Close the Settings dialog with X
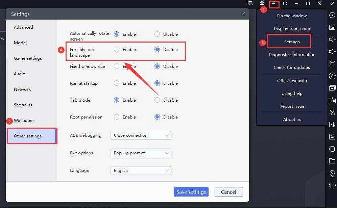This screenshot has width=337, height=208. (x=243, y=14)
